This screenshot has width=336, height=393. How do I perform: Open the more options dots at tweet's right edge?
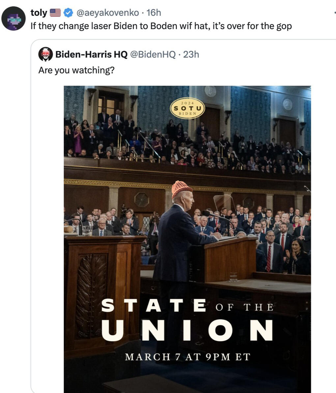[335, 13]
